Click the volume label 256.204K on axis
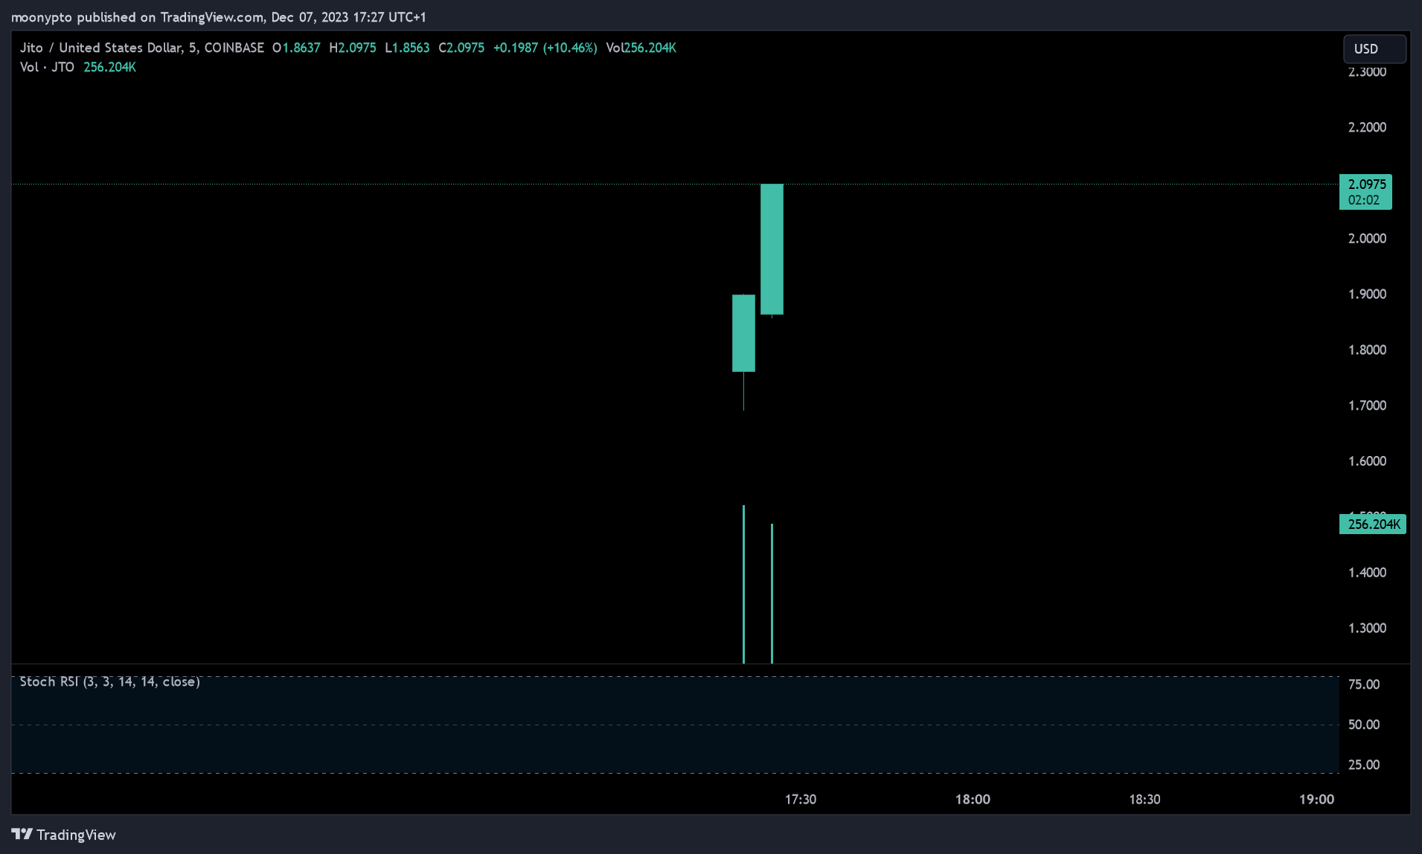This screenshot has height=854, width=1422. [x=1373, y=524]
